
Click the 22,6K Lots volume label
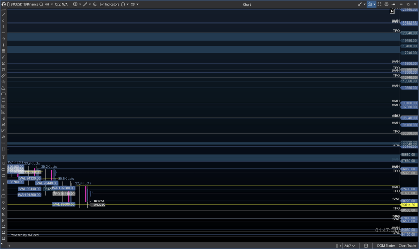click(83, 183)
